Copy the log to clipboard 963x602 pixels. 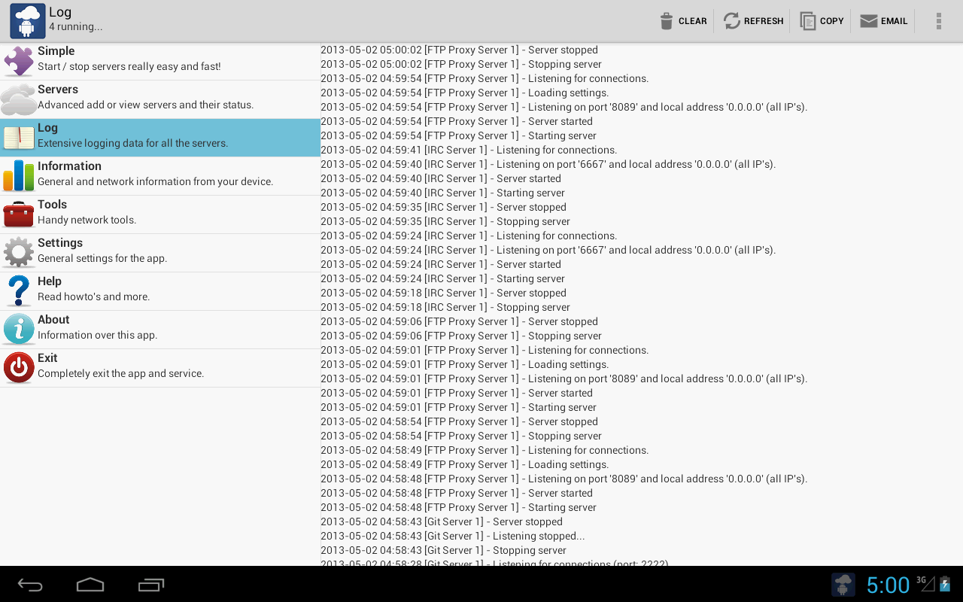point(822,21)
